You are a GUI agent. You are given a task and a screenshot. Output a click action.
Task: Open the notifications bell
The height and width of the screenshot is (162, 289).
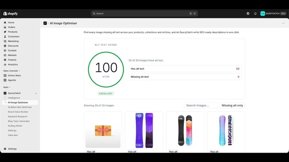point(255,13)
